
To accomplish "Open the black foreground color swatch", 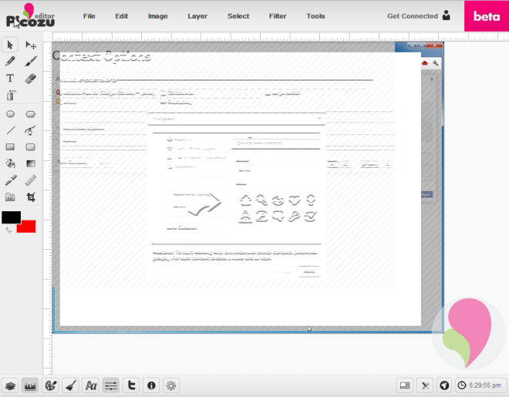I will pyautogui.click(x=11, y=217).
